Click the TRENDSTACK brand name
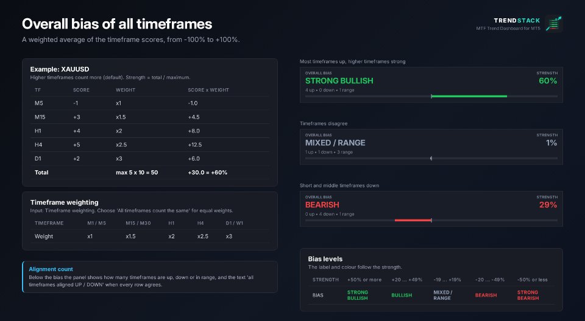The image size is (585, 321). tap(517, 21)
